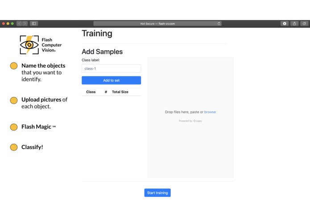Click the Safari back arrow button
The width and height of the screenshot is (310, 220).
[x=19, y=24]
